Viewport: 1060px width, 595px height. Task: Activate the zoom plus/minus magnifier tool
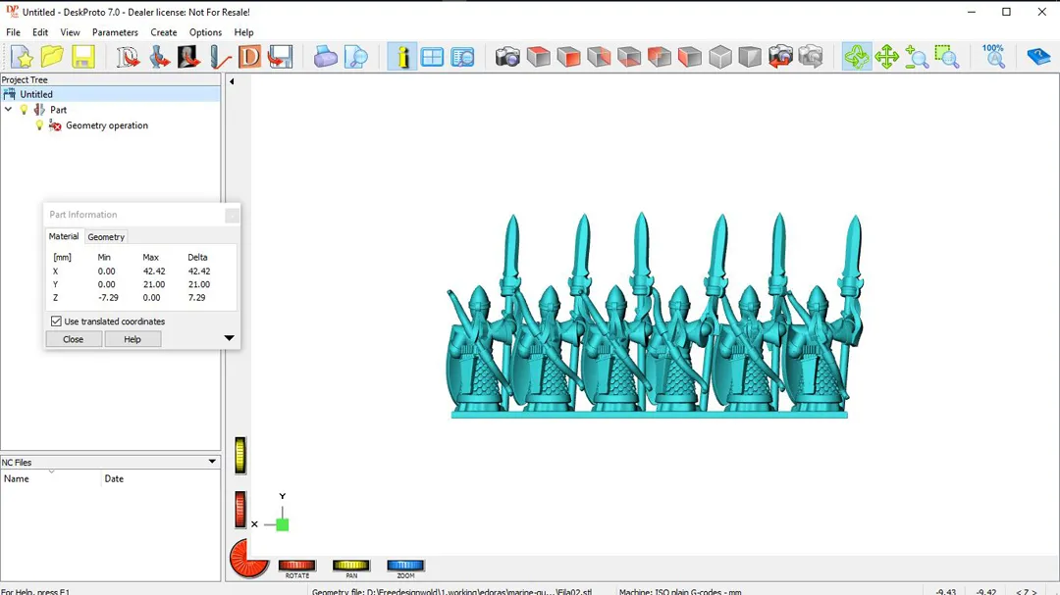917,57
